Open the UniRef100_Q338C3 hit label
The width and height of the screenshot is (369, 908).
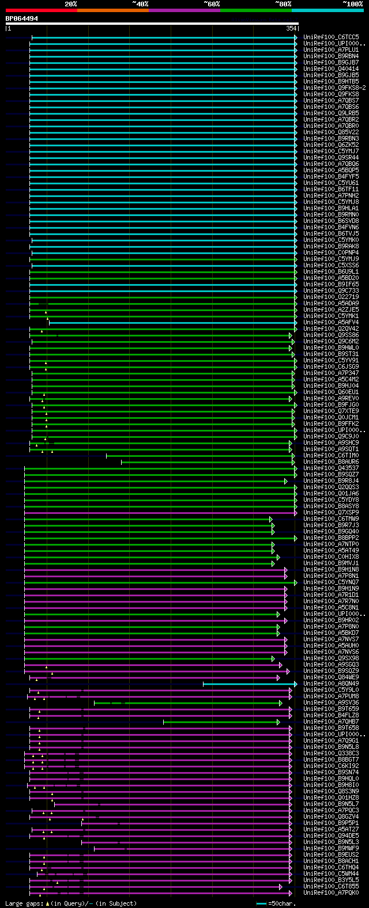tap(331, 753)
